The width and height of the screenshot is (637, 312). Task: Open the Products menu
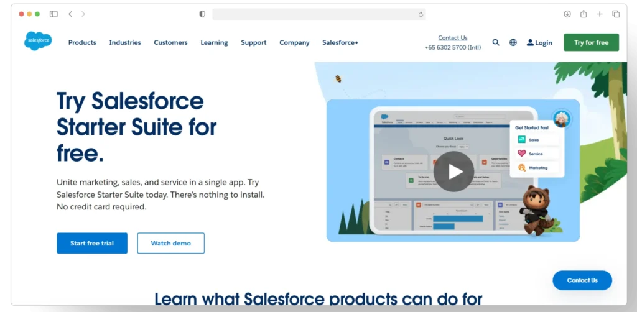82,42
